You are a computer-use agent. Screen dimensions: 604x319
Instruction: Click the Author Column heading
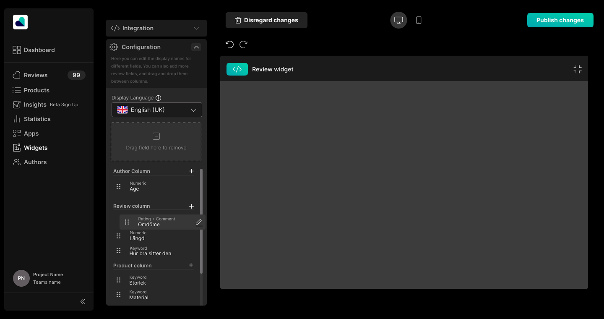coord(132,171)
